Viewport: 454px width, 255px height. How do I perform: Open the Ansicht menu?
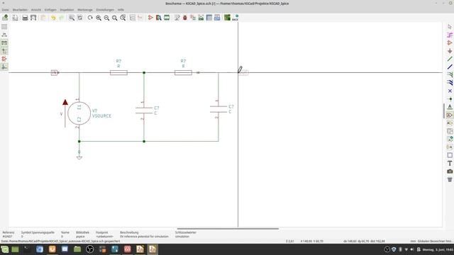pyautogui.click(x=36, y=10)
